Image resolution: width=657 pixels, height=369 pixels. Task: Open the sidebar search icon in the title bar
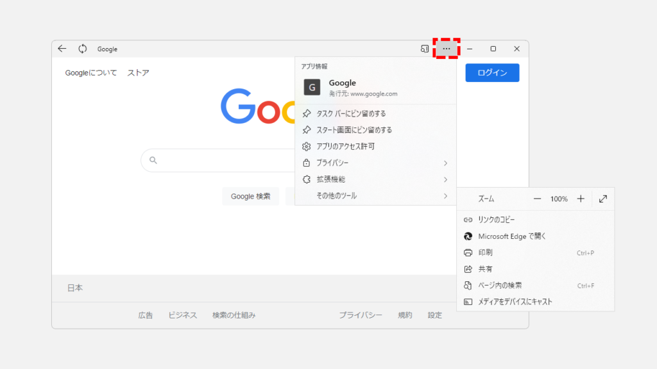[x=425, y=49]
